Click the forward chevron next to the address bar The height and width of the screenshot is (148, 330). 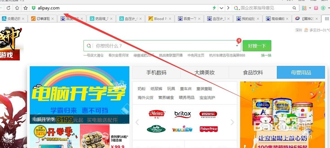pos(228,8)
